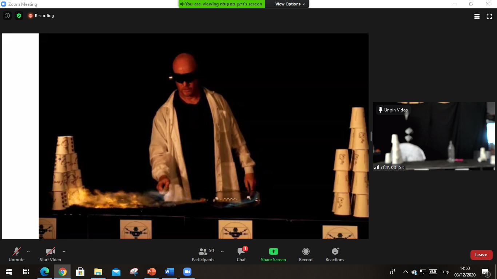Open the taskbar clock showing 14:50
This screenshot has height=279, width=497.
465,272
